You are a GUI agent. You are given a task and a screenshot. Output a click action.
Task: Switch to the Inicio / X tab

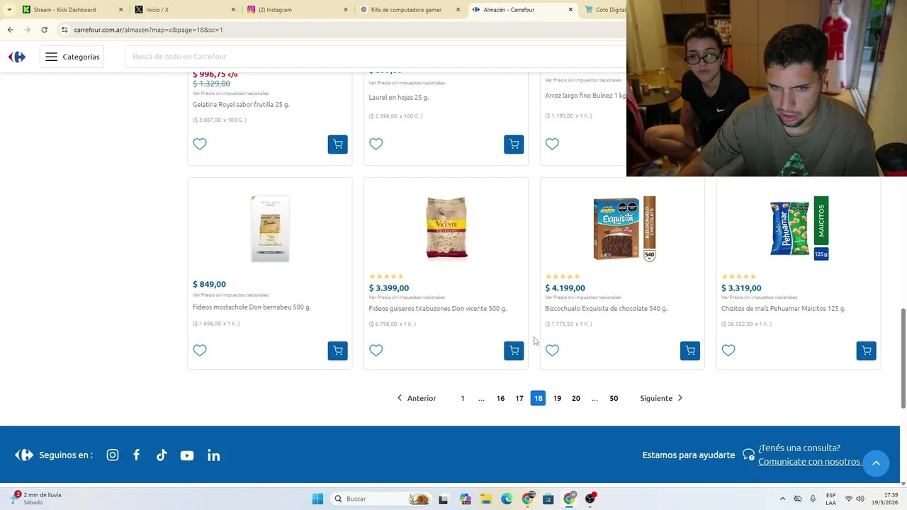click(186, 10)
